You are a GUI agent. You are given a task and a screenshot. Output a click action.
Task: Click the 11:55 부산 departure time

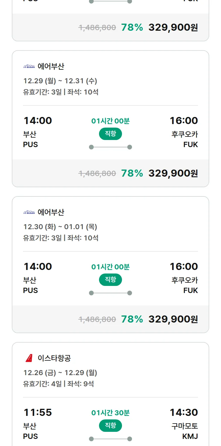[x=38, y=412]
